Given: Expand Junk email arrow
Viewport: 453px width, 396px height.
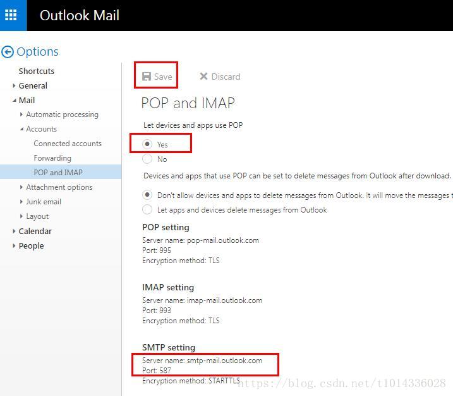Looking at the screenshot, I should (x=21, y=202).
